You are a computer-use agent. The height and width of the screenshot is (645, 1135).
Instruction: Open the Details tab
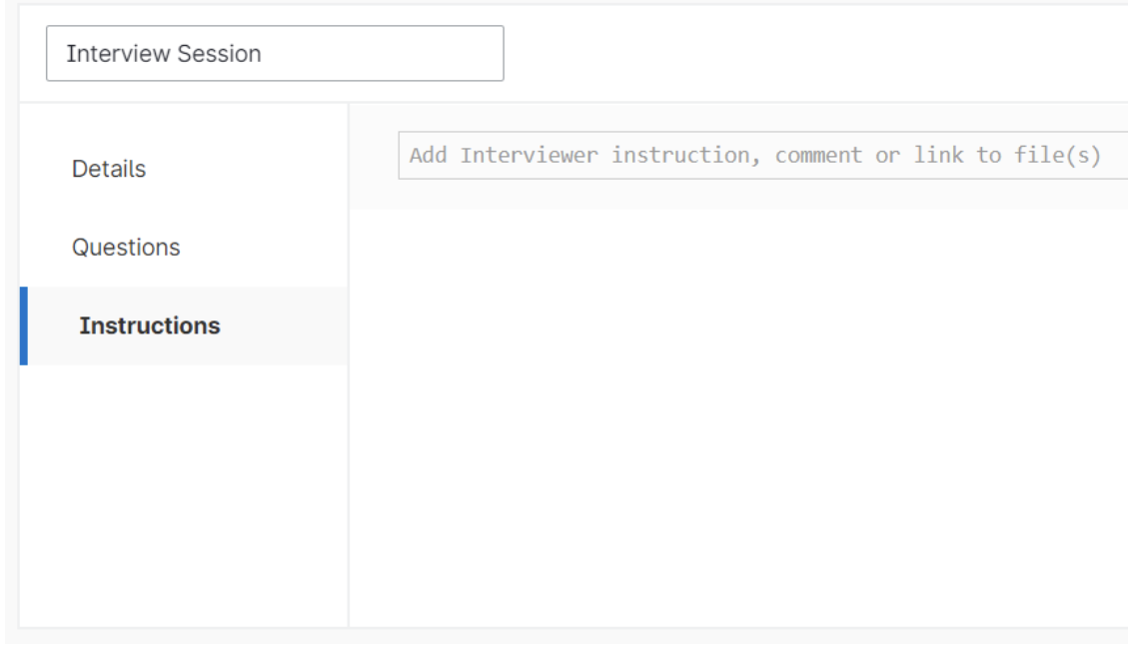click(109, 169)
